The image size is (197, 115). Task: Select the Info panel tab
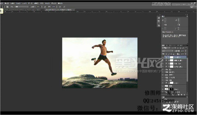coord(163,16)
